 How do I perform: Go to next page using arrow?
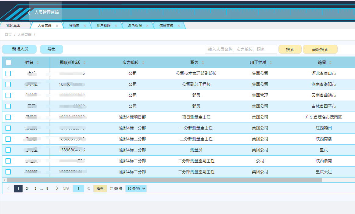[x=57, y=188]
